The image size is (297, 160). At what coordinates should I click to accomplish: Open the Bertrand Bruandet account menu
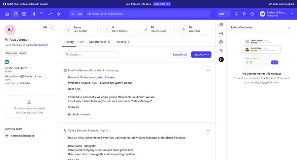point(276,14)
